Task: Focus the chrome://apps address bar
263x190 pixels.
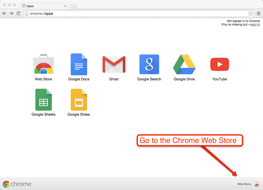Action: [138, 14]
